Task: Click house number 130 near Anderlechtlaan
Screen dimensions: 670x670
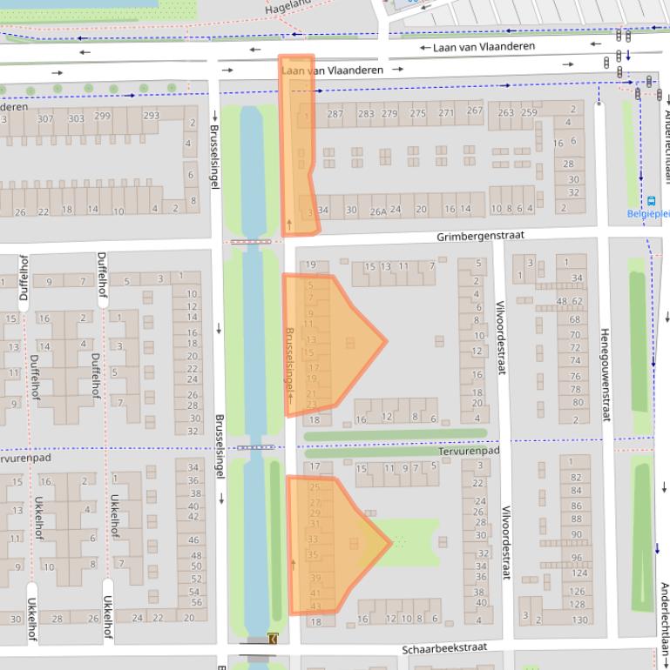Action: tap(579, 620)
